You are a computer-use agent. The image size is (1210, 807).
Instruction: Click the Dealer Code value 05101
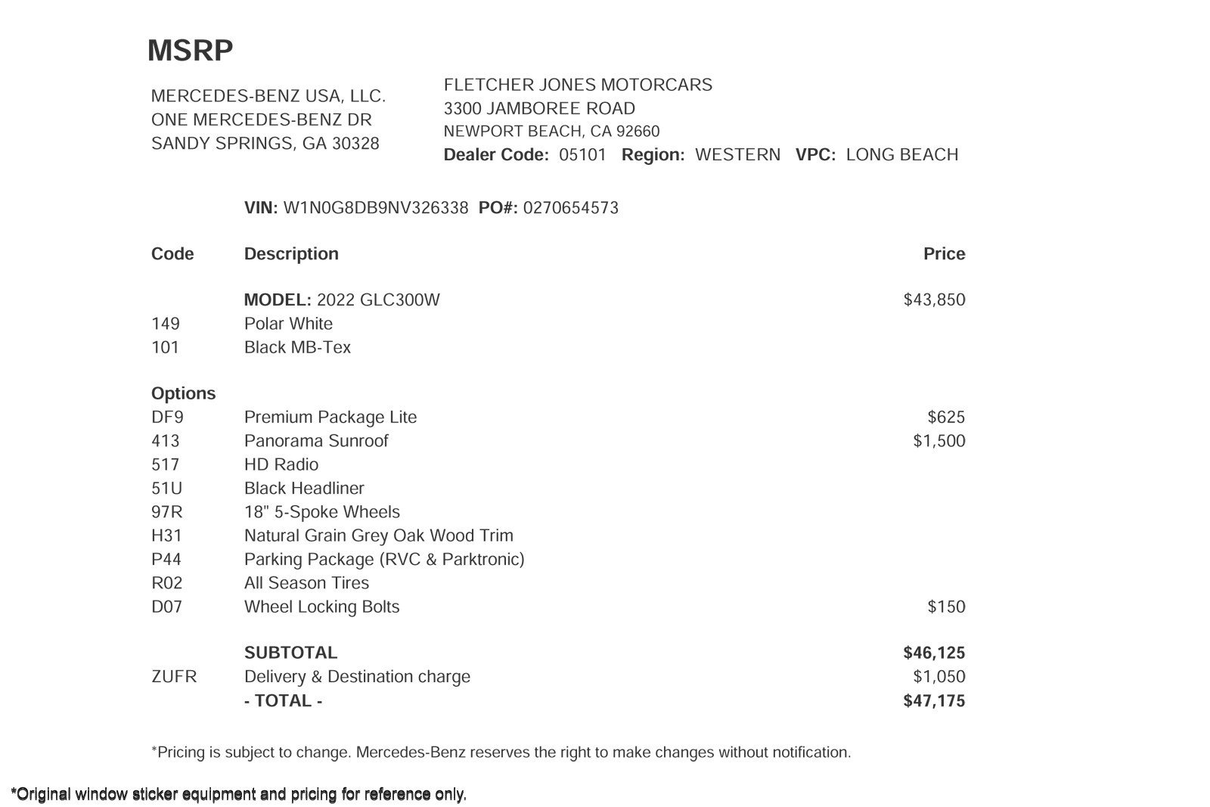pos(582,155)
